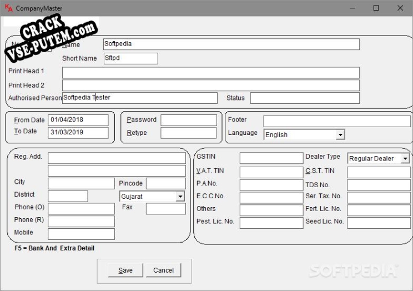Click the Authorised Person field
The width and height of the screenshot is (413, 291).
[x=140, y=98]
